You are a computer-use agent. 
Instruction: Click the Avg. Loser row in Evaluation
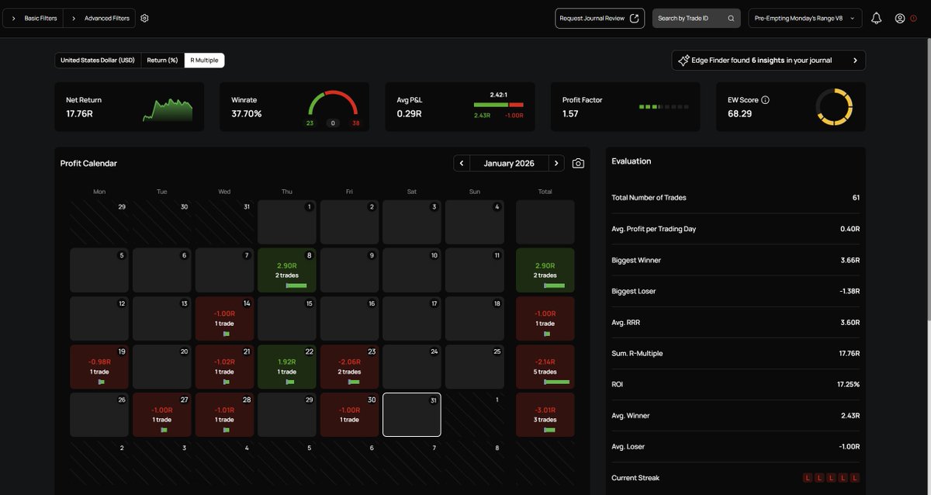tap(735, 447)
